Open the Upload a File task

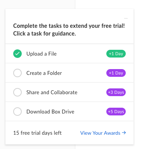click(x=42, y=54)
